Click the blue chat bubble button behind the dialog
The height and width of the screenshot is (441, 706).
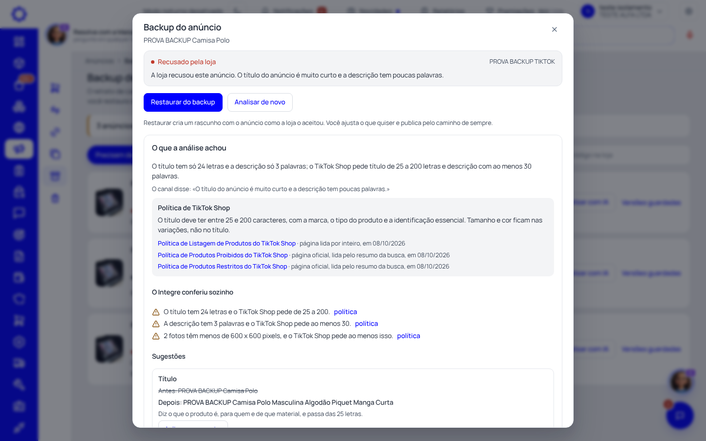coord(680,416)
